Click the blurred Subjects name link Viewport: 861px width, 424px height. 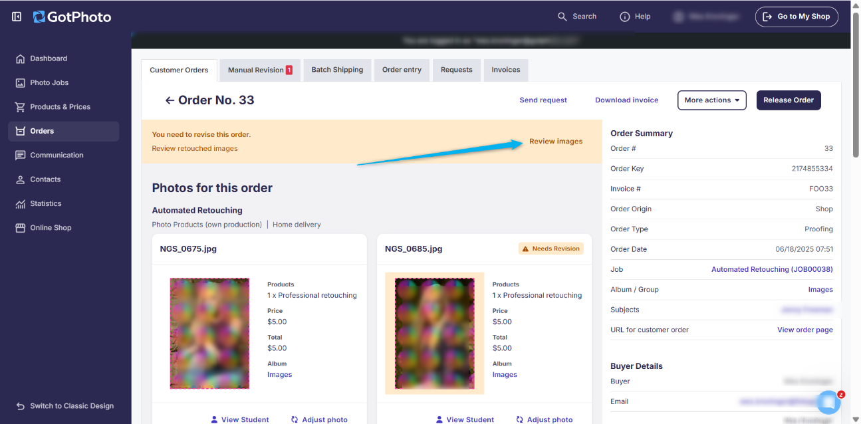click(808, 310)
